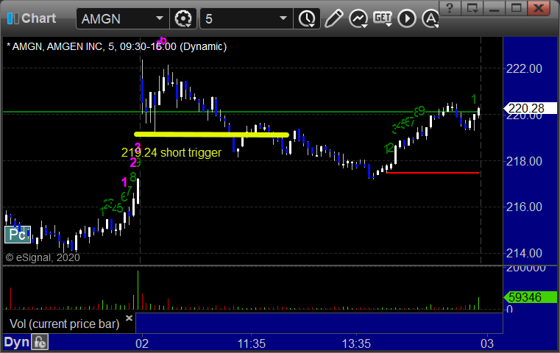Image resolution: width=560 pixels, height=353 pixels.
Task: Expand the AMGN symbol dropdown
Action: click(x=159, y=18)
